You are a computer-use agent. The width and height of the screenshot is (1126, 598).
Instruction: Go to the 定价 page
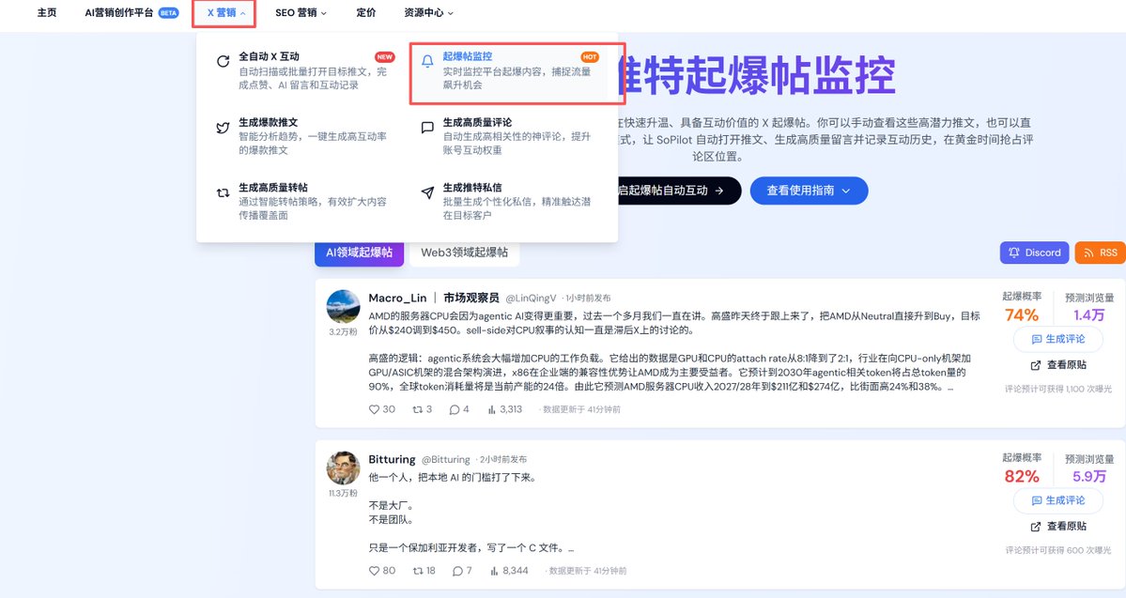(x=365, y=13)
